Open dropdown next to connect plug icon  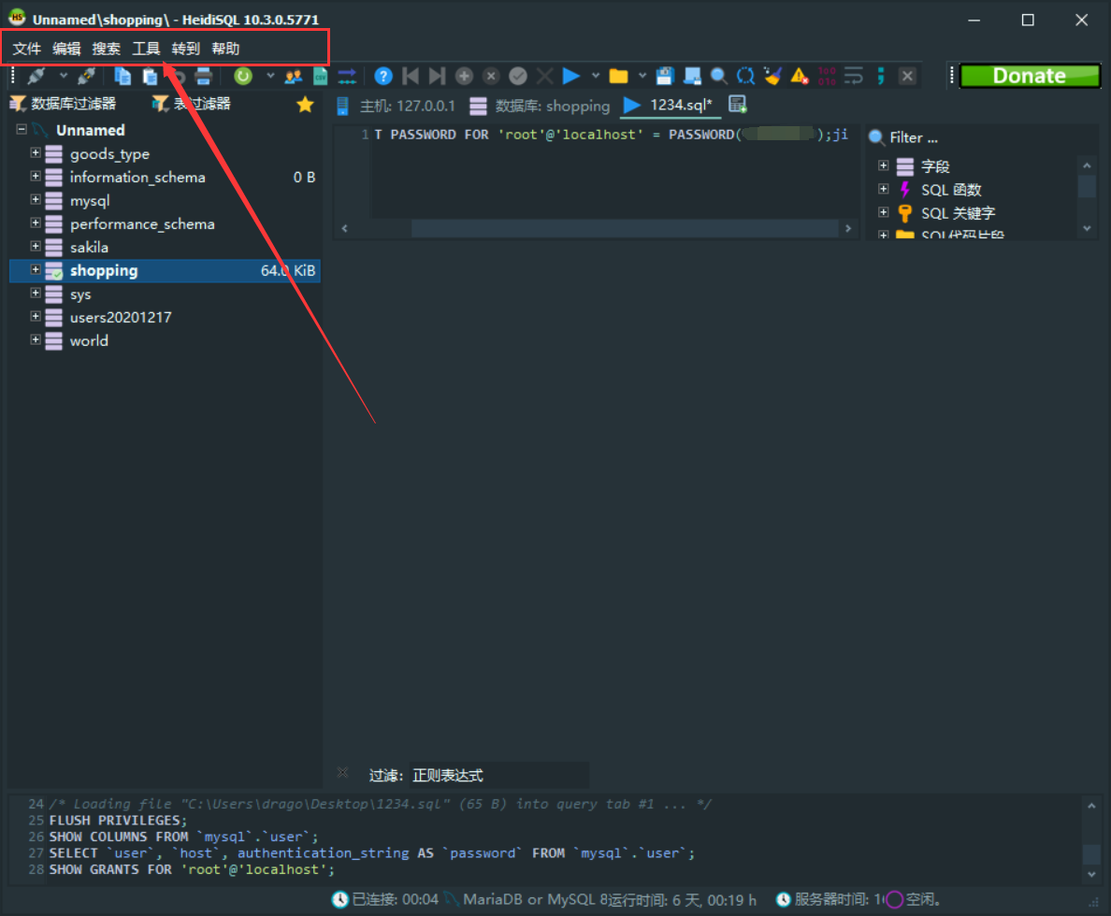(x=63, y=75)
